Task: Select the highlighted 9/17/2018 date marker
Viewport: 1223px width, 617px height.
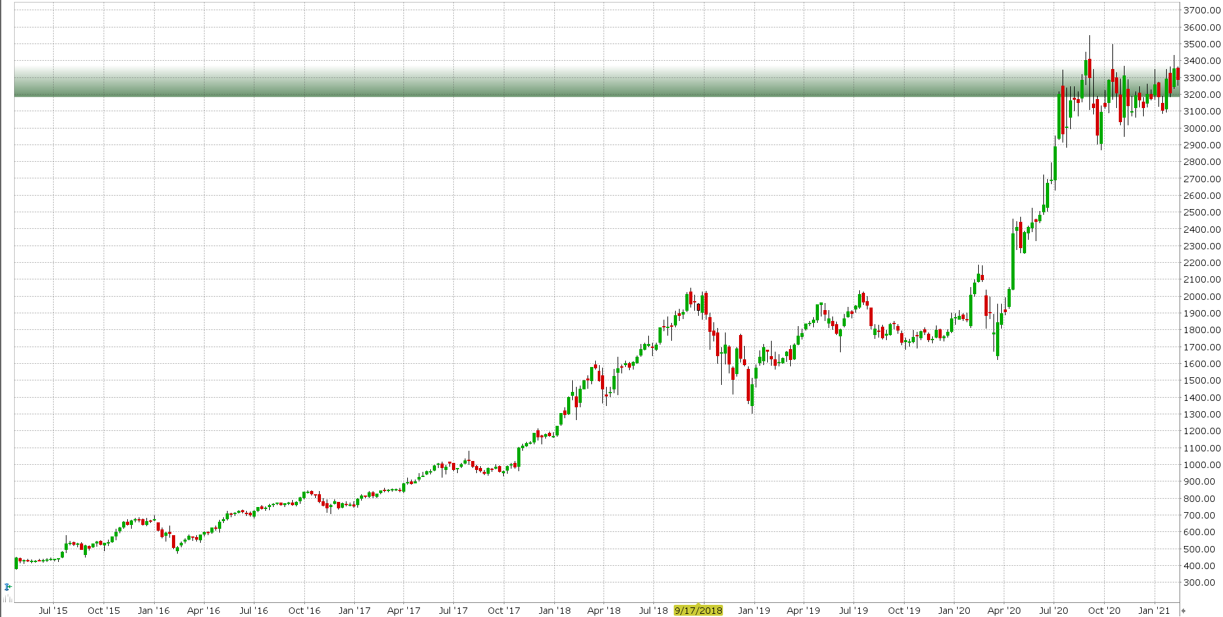Action: 698,610
